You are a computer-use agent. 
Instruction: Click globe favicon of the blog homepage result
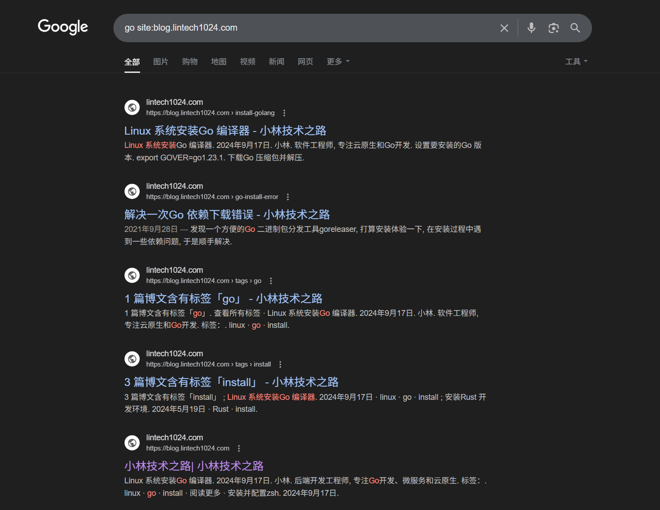(132, 443)
